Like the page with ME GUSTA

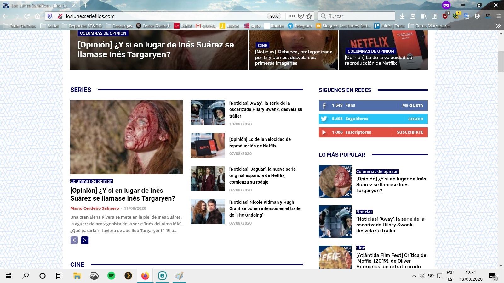413,105
